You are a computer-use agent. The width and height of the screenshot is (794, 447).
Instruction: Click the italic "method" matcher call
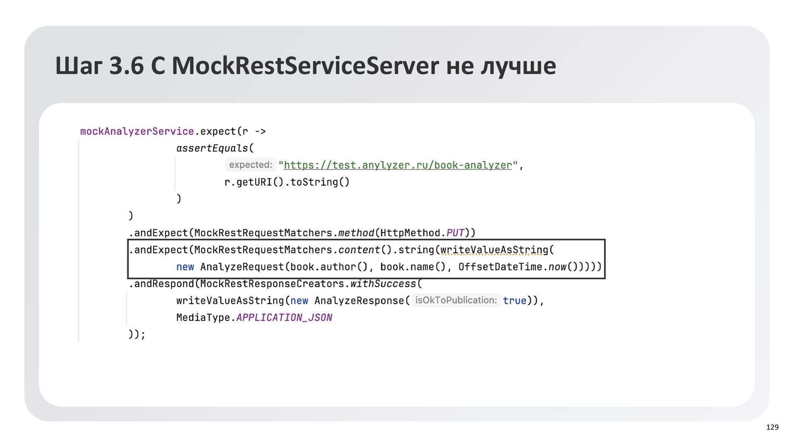click(x=356, y=233)
